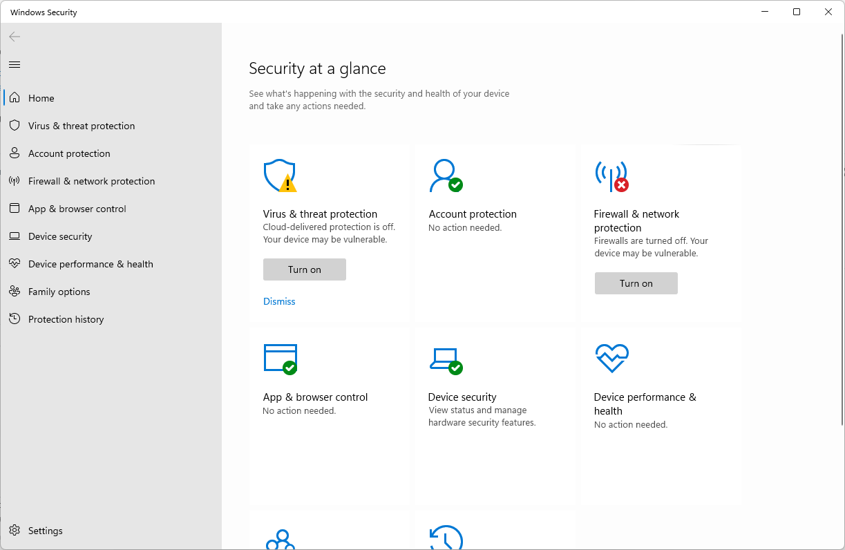The width and height of the screenshot is (845, 550).
Task: Open the Device performance & health tile title
Action: click(645, 404)
